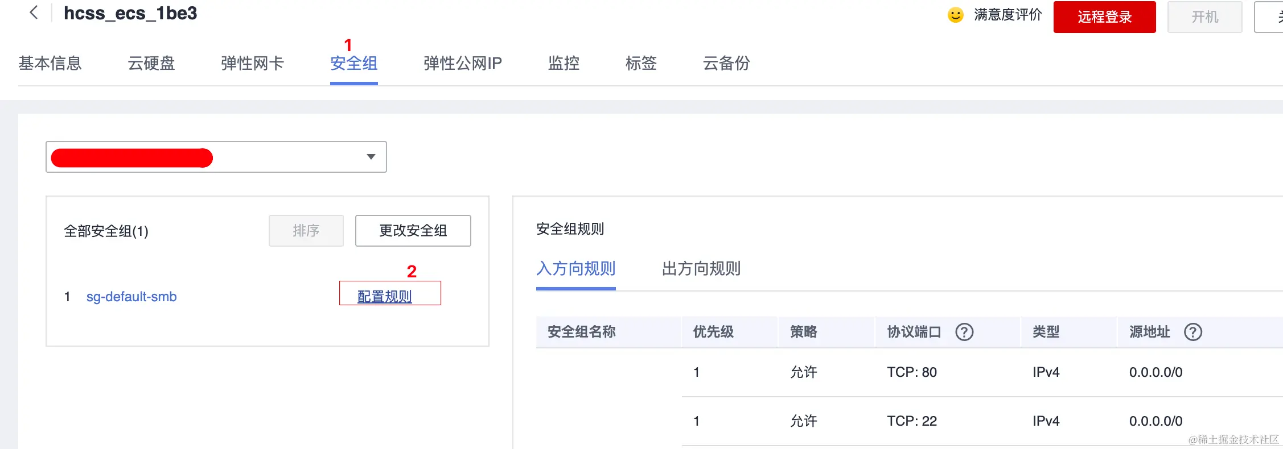Open the 配置规则 link
1283x449 pixels.
[385, 297]
